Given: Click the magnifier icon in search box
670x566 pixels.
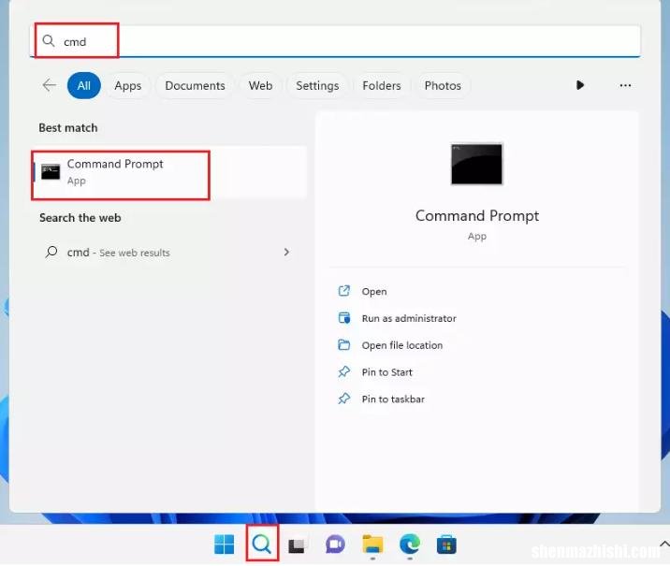Looking at the screenshot, I should click(x=49, y=40).
